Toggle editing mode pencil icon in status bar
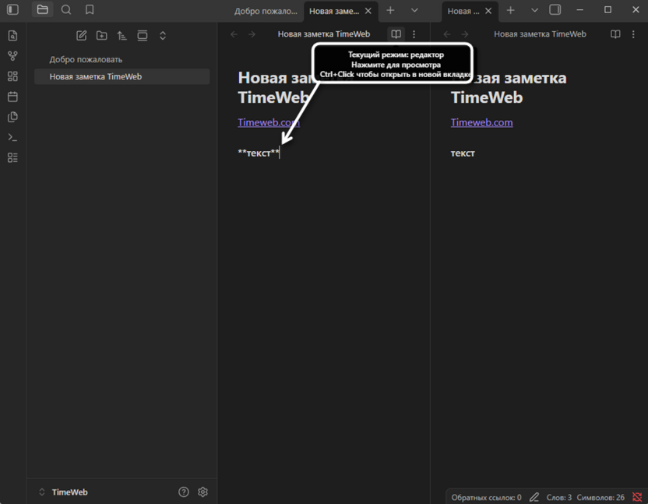The height and width of the screenshot is (504, 648). click(534, 497)
